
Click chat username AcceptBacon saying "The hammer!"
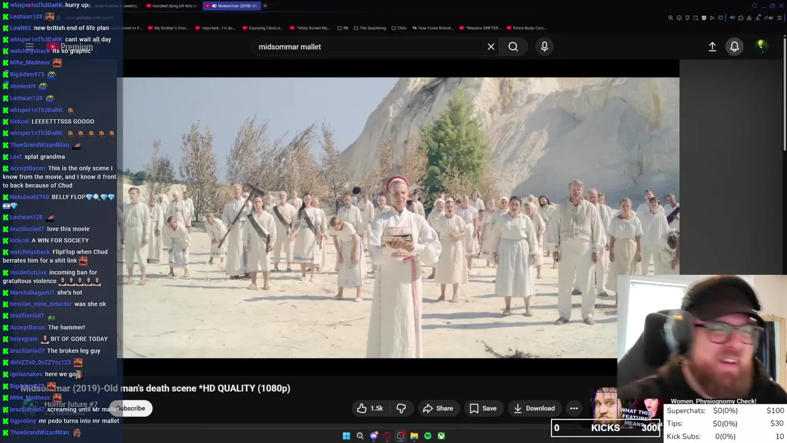coord(28,327)
